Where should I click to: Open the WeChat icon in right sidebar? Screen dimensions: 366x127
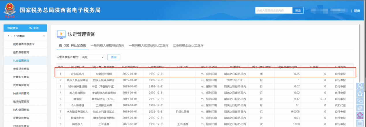(x=360, y=100)
